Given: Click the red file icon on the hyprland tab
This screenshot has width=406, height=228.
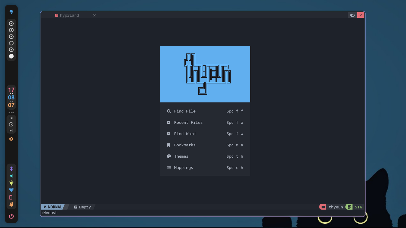Looking at the screenshot, I should [x=57, y=15].
